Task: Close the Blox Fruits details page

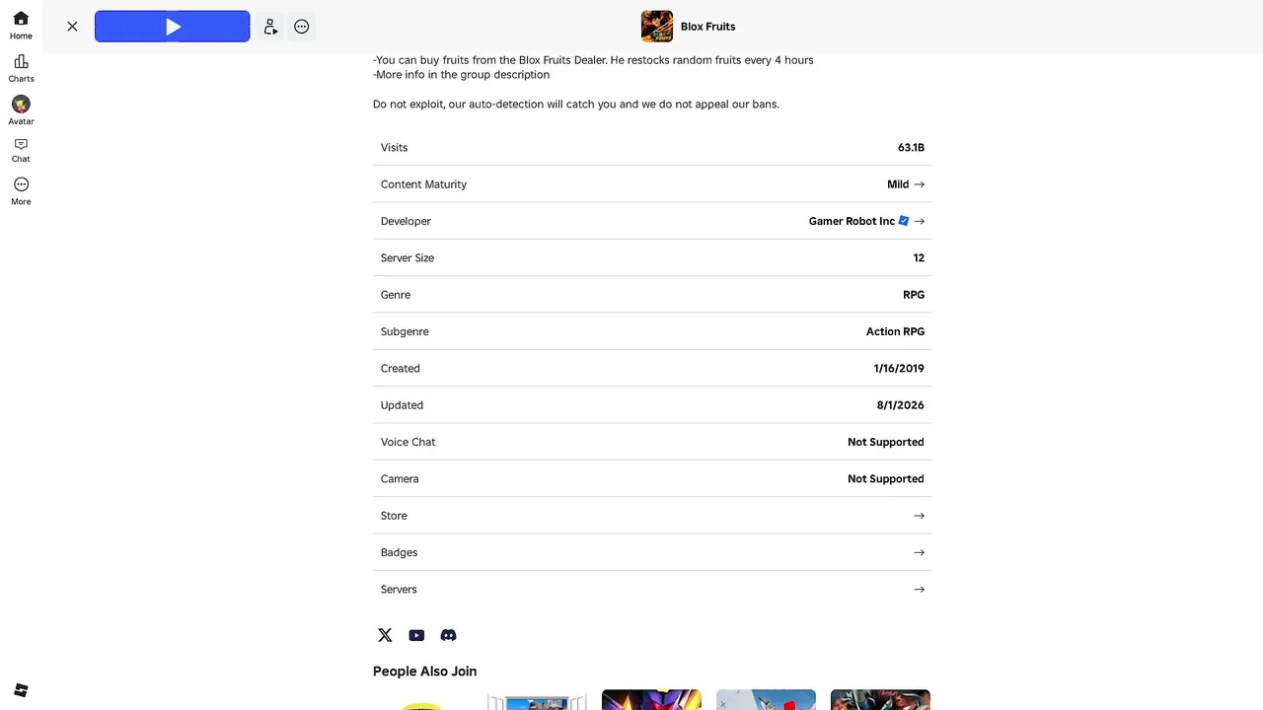Action: tap(72, 27)
